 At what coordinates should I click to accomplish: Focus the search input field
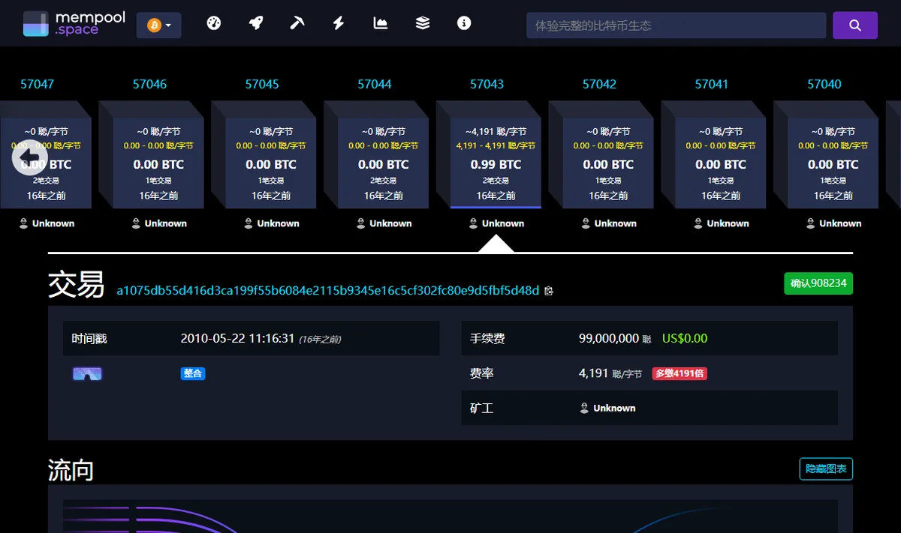[x=676, y=25]
